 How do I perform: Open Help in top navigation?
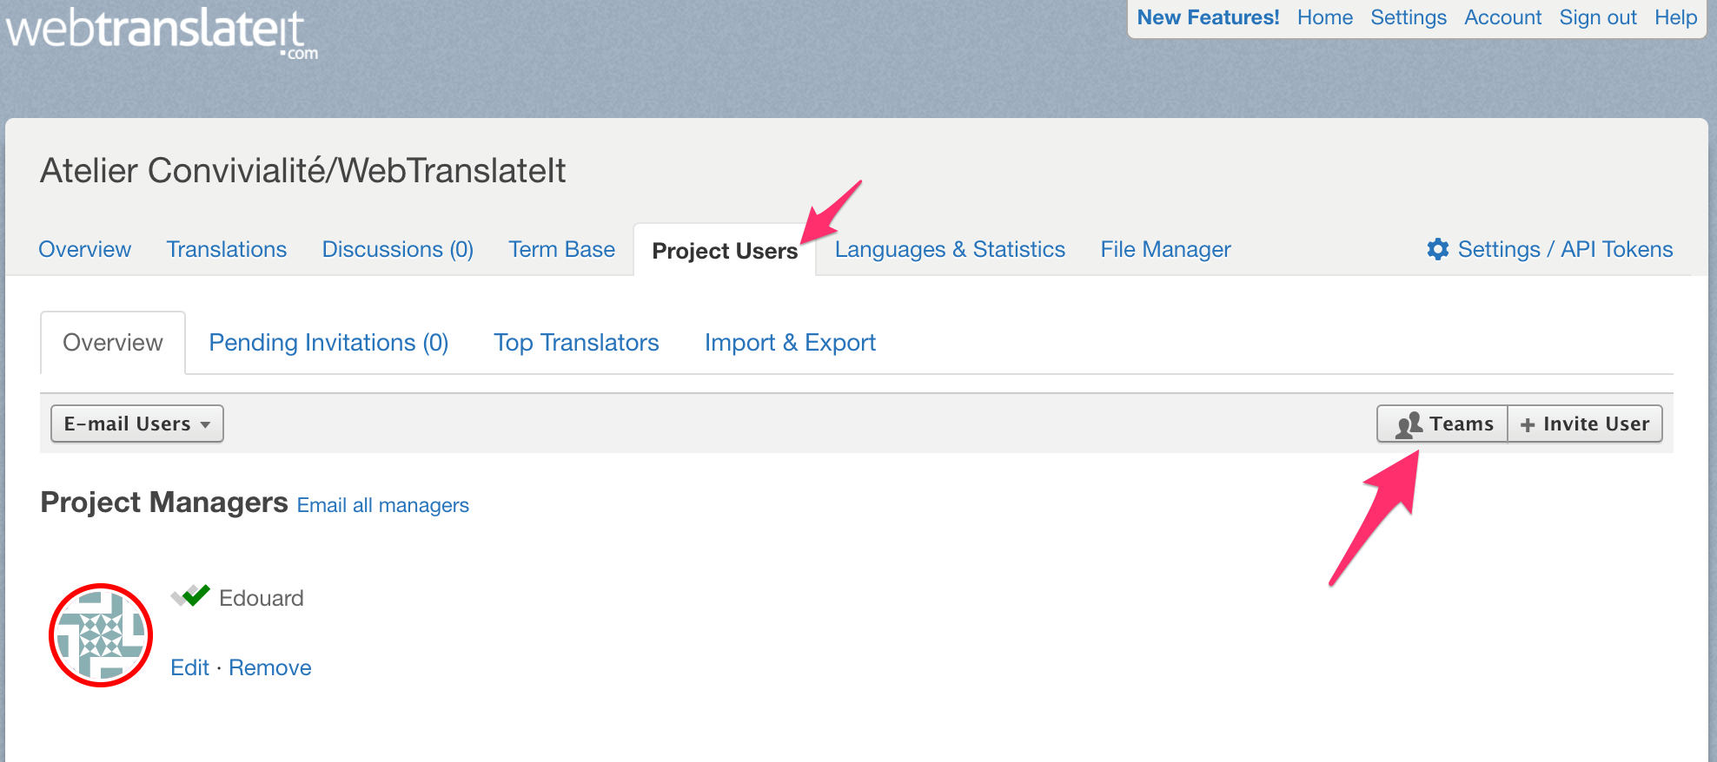click(x=1675, y=17)
